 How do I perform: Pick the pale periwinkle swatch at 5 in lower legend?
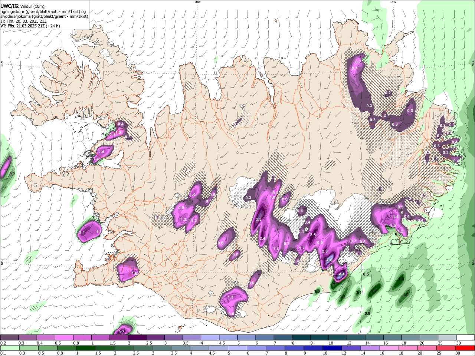237,348
